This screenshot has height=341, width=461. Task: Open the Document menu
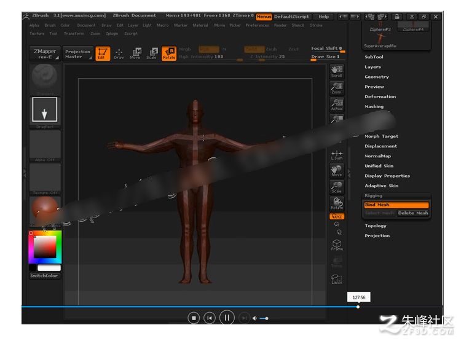(x=86, y=26)
